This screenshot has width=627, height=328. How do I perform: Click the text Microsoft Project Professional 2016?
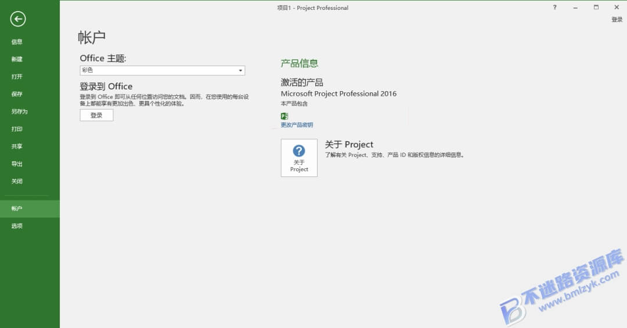point(338,93)
